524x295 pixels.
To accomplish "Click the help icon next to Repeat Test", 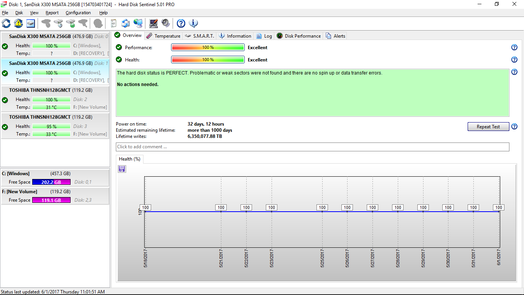I will (x=514, y=126).
